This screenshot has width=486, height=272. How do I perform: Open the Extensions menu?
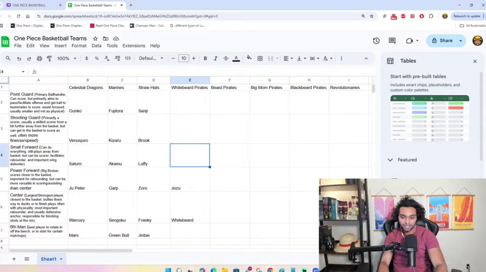click(x=133, y=46)
